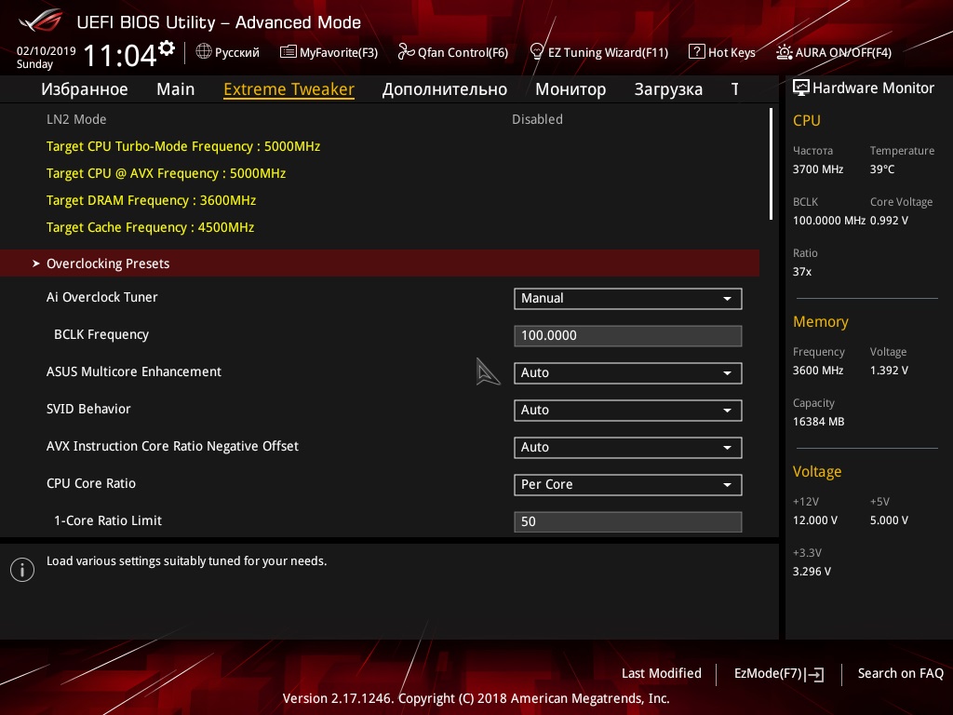Click Target CPU Turbo-Mode Frequency line
Viewport: 953px width, 715px height.
[183, 146]
